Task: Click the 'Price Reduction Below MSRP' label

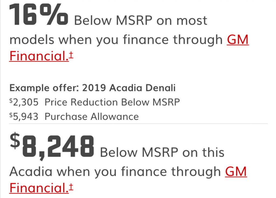Action: (x=112, y=102)
